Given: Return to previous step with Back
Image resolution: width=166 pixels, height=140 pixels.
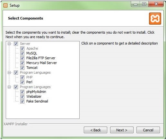Looking at the screenshot, I should (95, 130).
